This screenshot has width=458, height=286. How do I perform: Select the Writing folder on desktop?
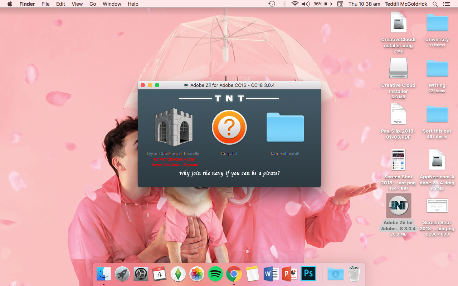pos(437,69)
